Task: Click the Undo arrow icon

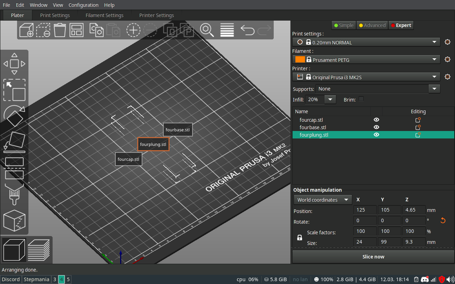Action: tap(247, 30)
